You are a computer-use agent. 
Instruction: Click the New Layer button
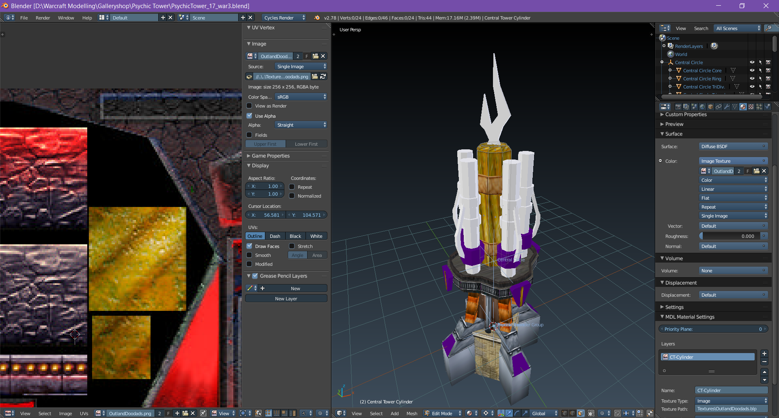click(x=286, y=298)
